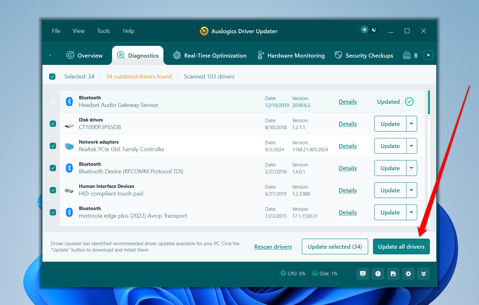The width and height of the screenshot is (479, 305).
Task: Uncheck the CT1000P3PSSD8 disk drive checkbox
Action: click(53, 124)
